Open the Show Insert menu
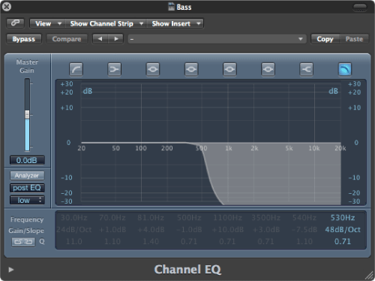 (x=175, y=23)
